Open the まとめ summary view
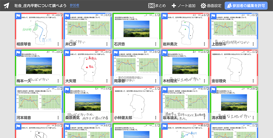 point(157,6)
